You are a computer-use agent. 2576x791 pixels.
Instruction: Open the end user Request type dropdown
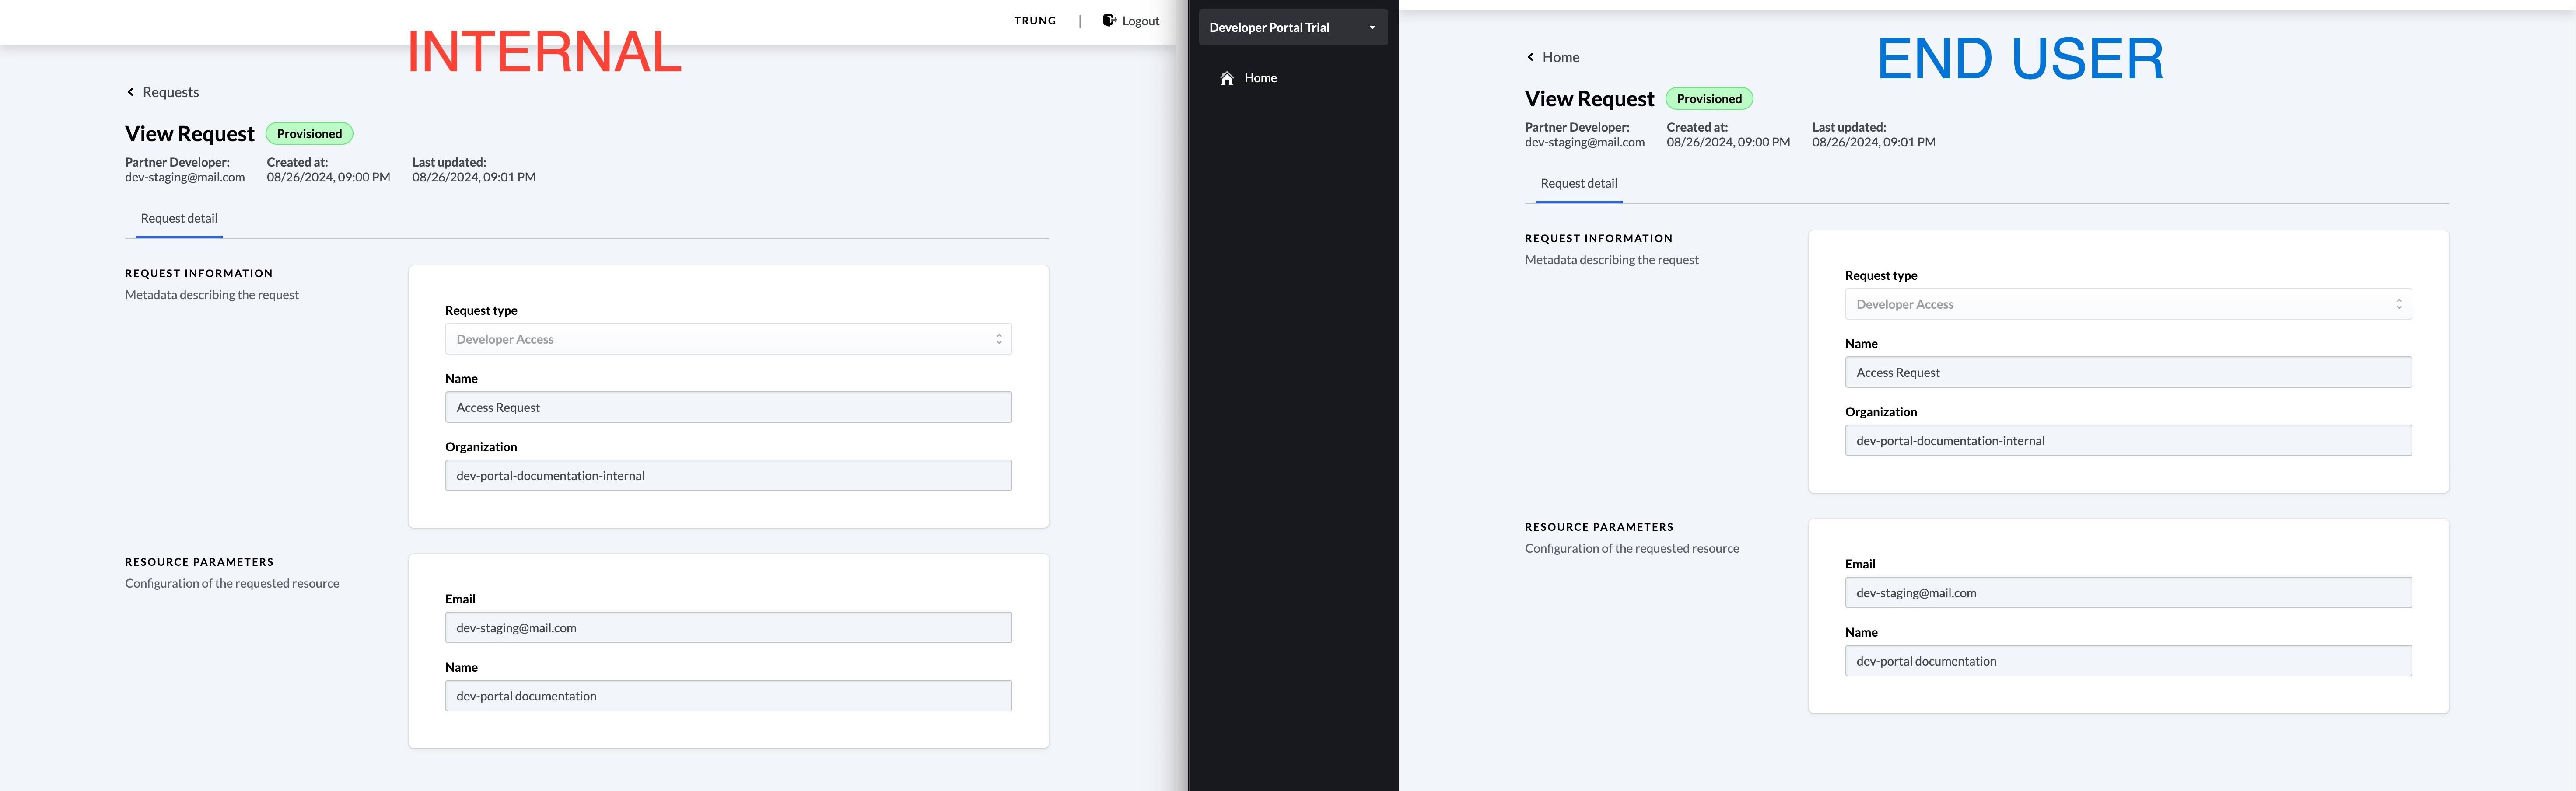click(2128, 304)
